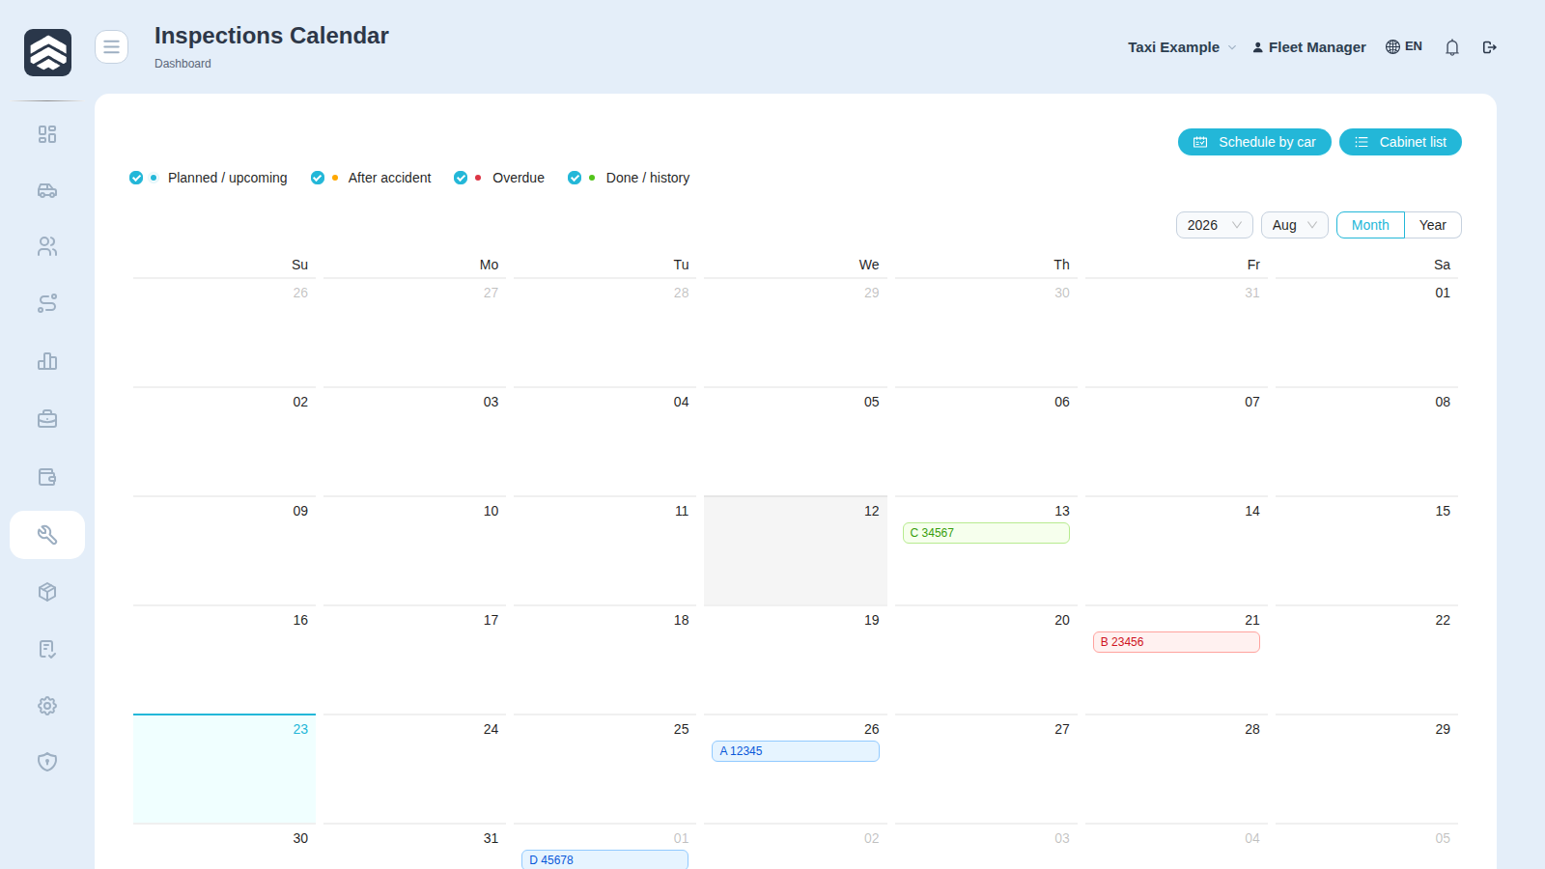Select calendar day 16
This screenshot has height=869, width=1545.
(x=224, y=660)
